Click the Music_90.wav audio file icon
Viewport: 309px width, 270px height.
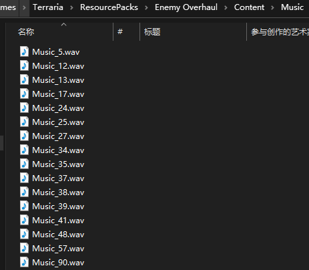(x=24, y=263)
